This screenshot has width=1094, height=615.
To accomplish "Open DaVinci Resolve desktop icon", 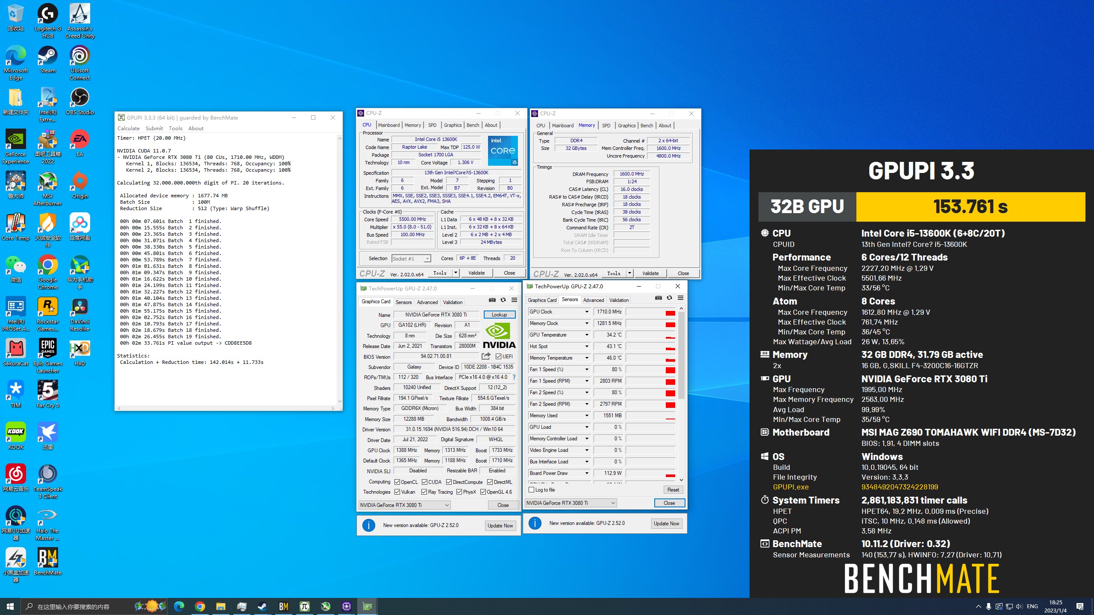I will pos(80,314).
